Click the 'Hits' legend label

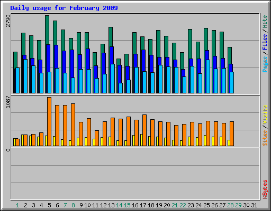click(265, 22)
